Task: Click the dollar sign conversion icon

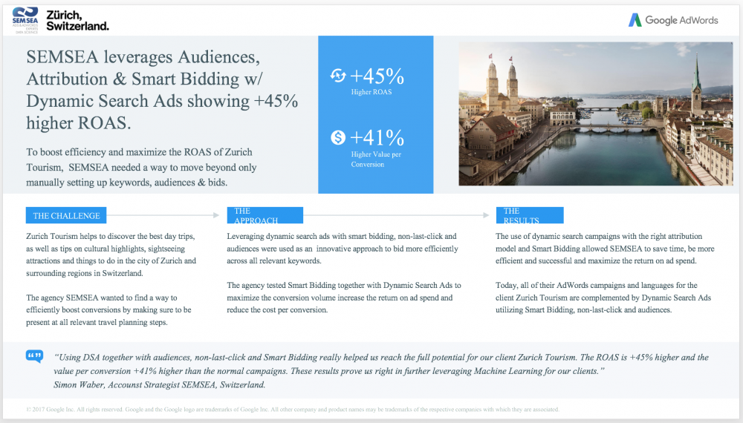Action: click(338, 138)
